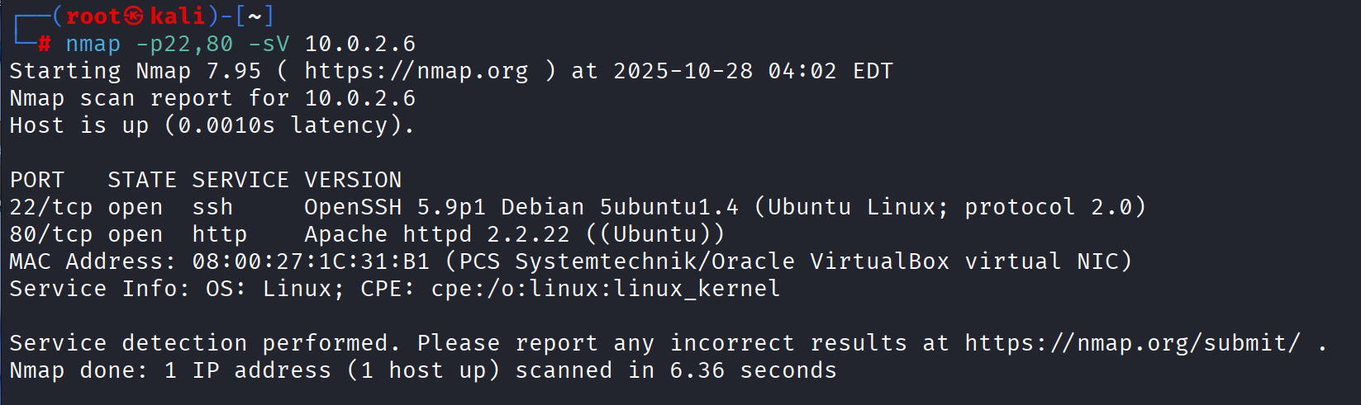Click the MAC address 08:00:27:1C:31:B1
This screenshot has width=1361, height=405.
(311, 261)
